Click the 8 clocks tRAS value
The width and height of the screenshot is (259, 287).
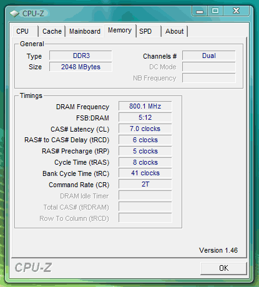pos(145,162)
